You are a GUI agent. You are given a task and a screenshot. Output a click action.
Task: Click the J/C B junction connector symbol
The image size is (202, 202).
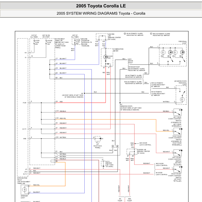coord(103,164)
